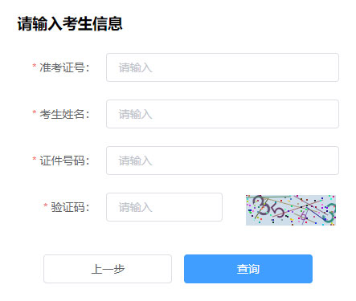The height and width of the screenshot is (301, 356).
Task: Click the 考生姓名 field label
Action: tap(64, 114)
